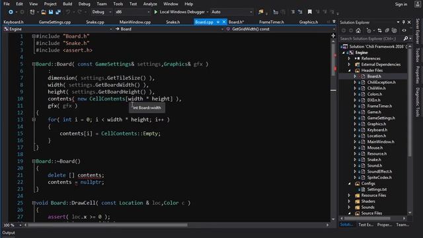423x238 pixels.
Task: Click the Collapse All icon in Solution Explorer
Action: pyautogui.click(x=387, y=30)
